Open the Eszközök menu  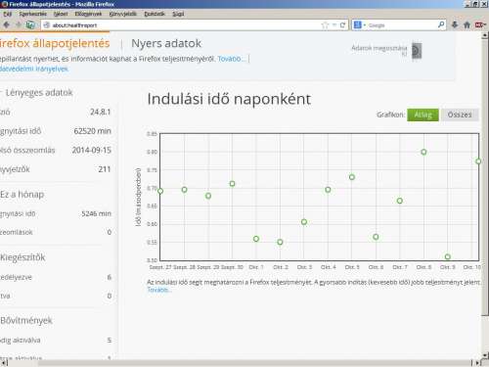point(155,14)
